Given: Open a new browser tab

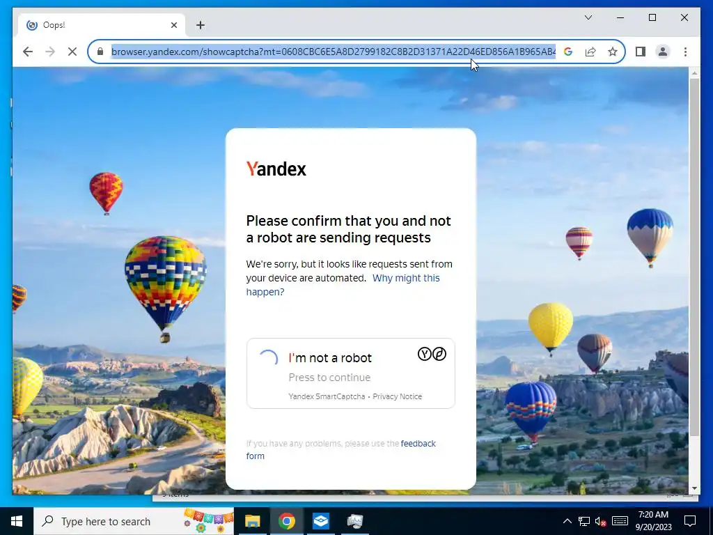Looking at the screenshot, I should [201, 25].
